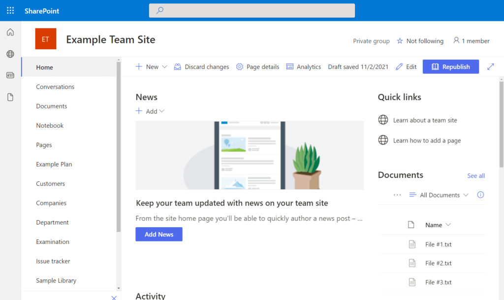The height and width of the screenshot is (300, 504).
Task: Open the Documents more options ellipsis
Action: pyautogui.click(x=397, y=195)
